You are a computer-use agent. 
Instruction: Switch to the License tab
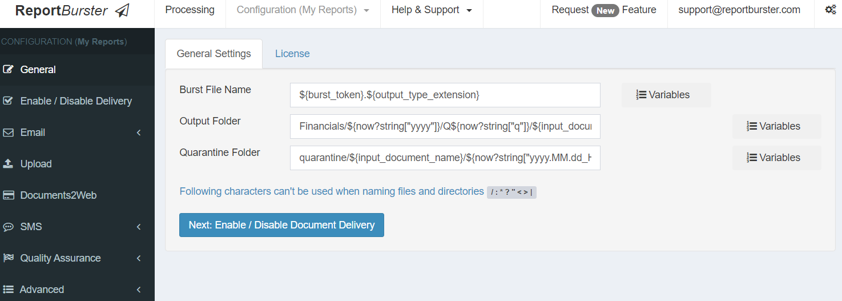292,54
